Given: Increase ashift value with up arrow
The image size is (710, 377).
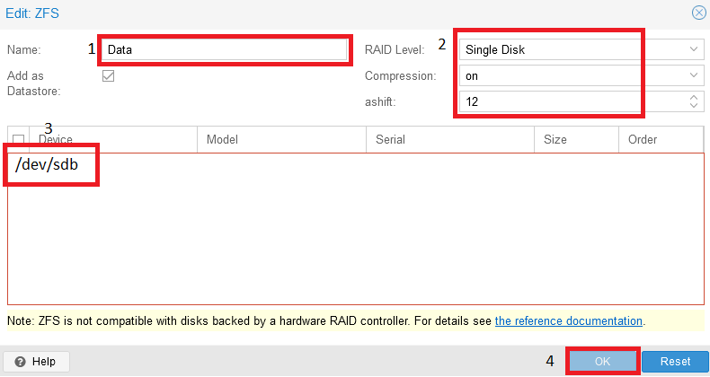Looking at the screenshot, I should pos(693,97).
